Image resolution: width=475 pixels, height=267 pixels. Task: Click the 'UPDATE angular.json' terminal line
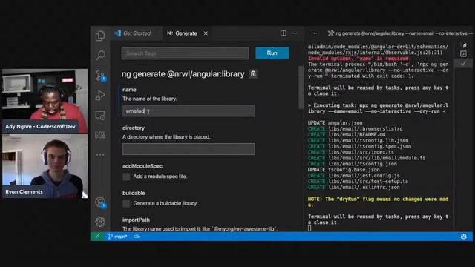pos(335,123)
